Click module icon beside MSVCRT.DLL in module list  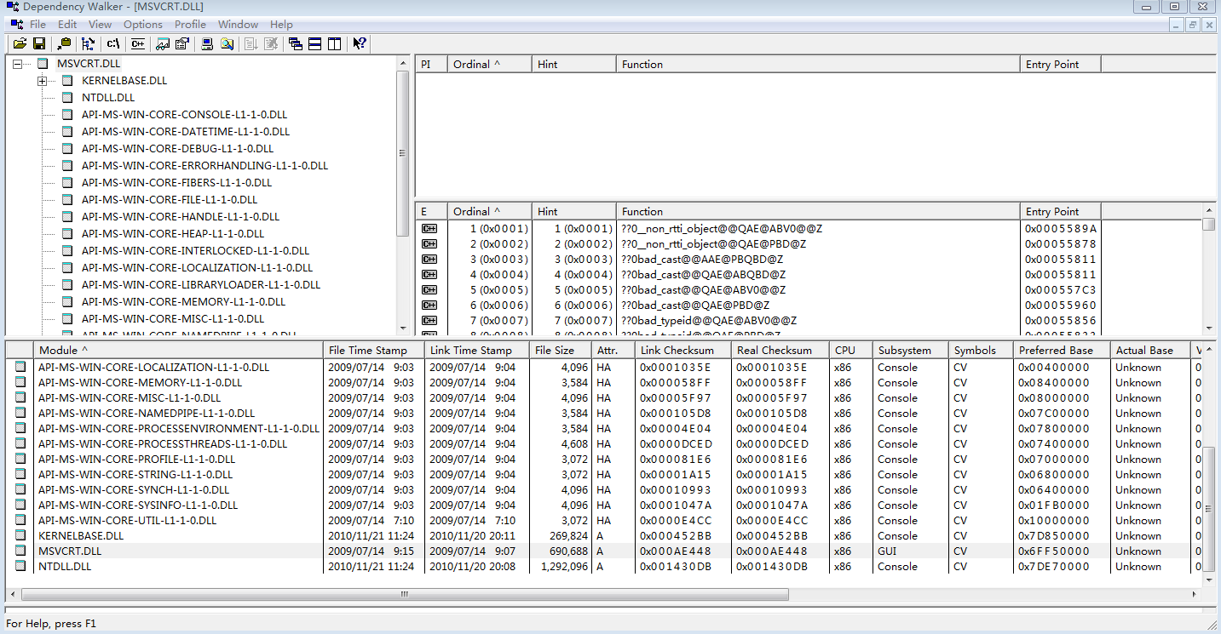pyautogui.click(x=20, y=551)
